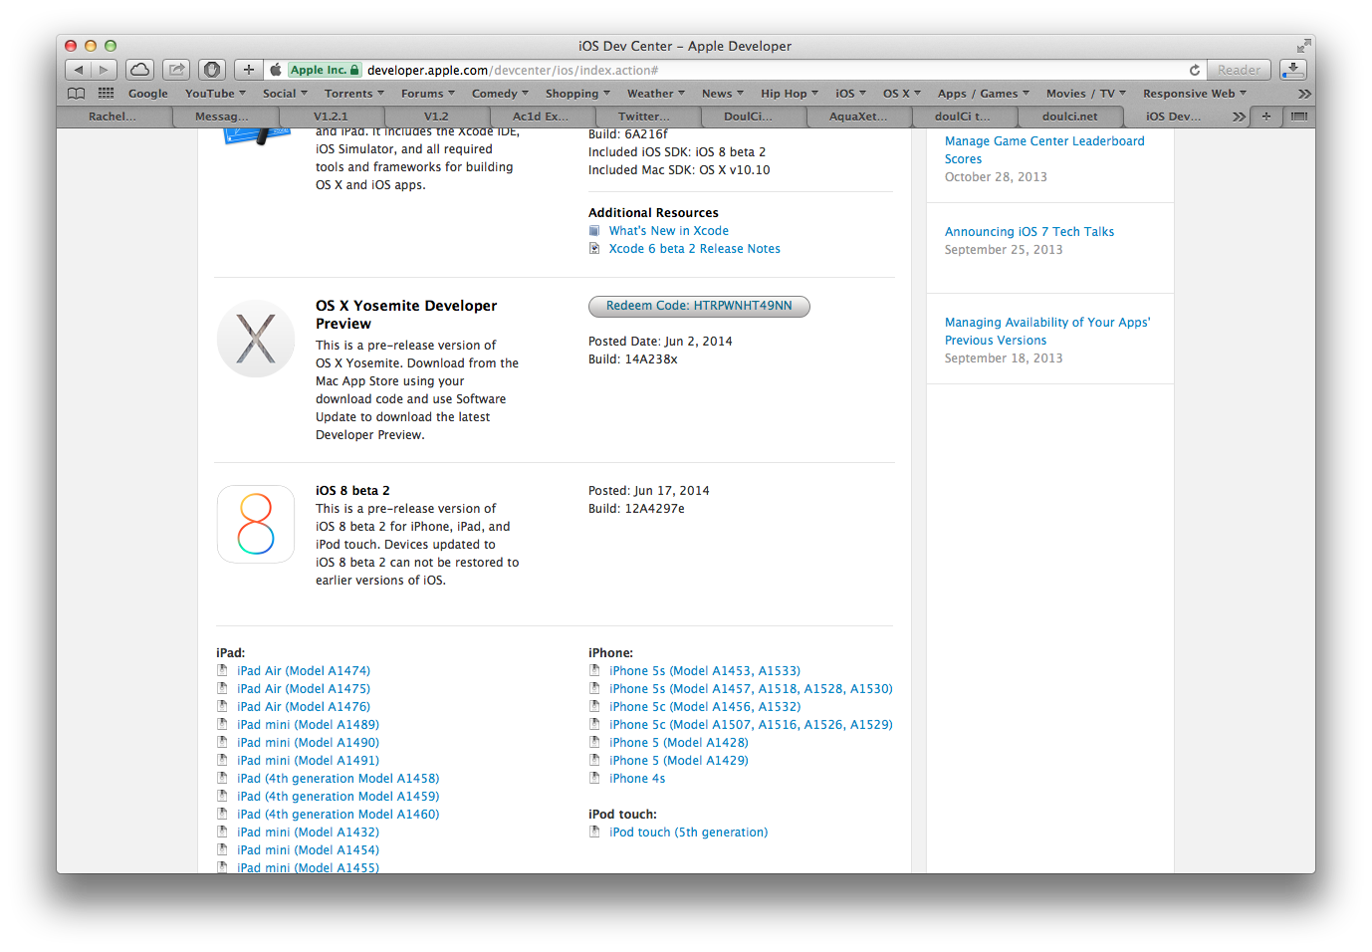Download iPad (4th generation Model A1460) link
The image size is (1372, 952).
pos(339,815)
